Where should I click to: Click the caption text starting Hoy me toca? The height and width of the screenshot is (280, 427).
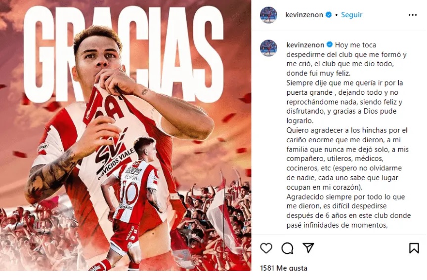pos(346,59)
